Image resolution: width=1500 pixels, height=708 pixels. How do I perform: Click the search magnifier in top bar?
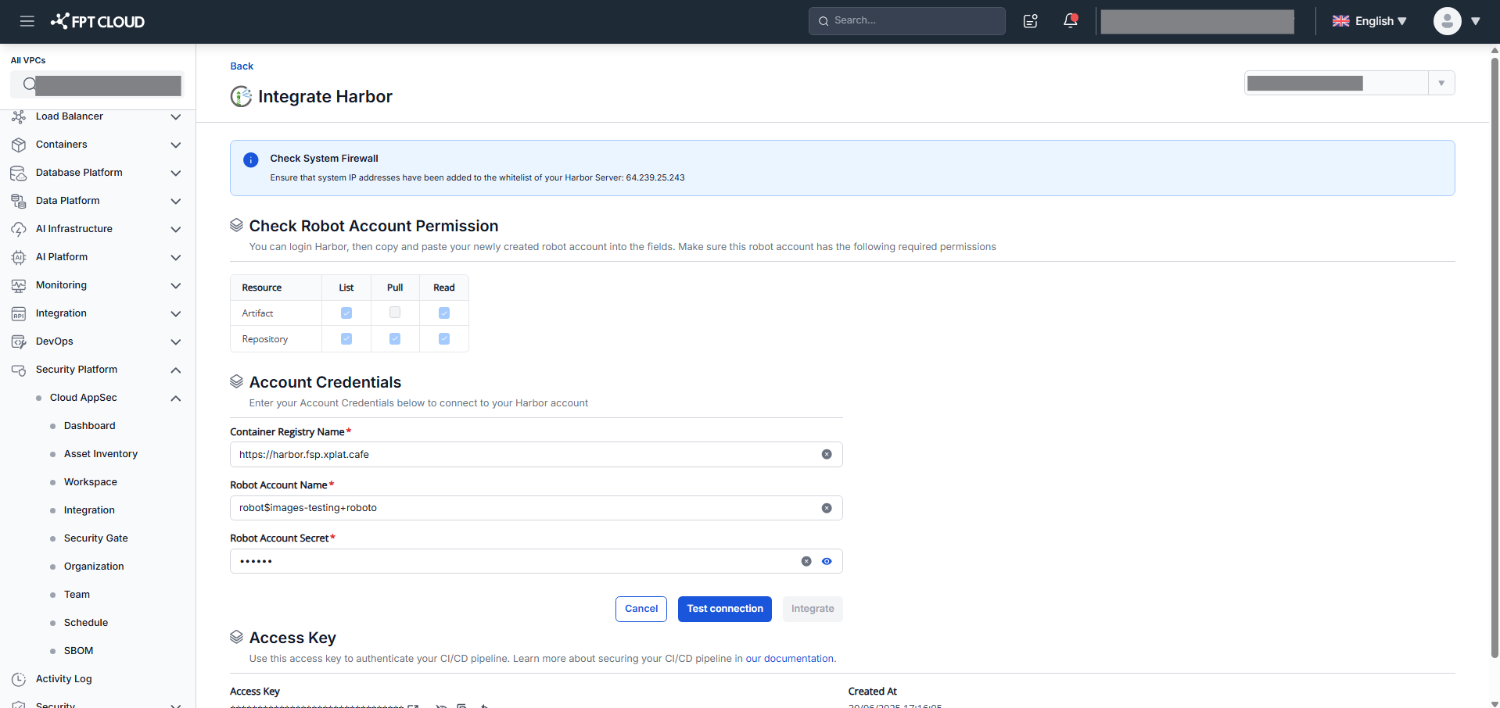(x=824, y=21)
